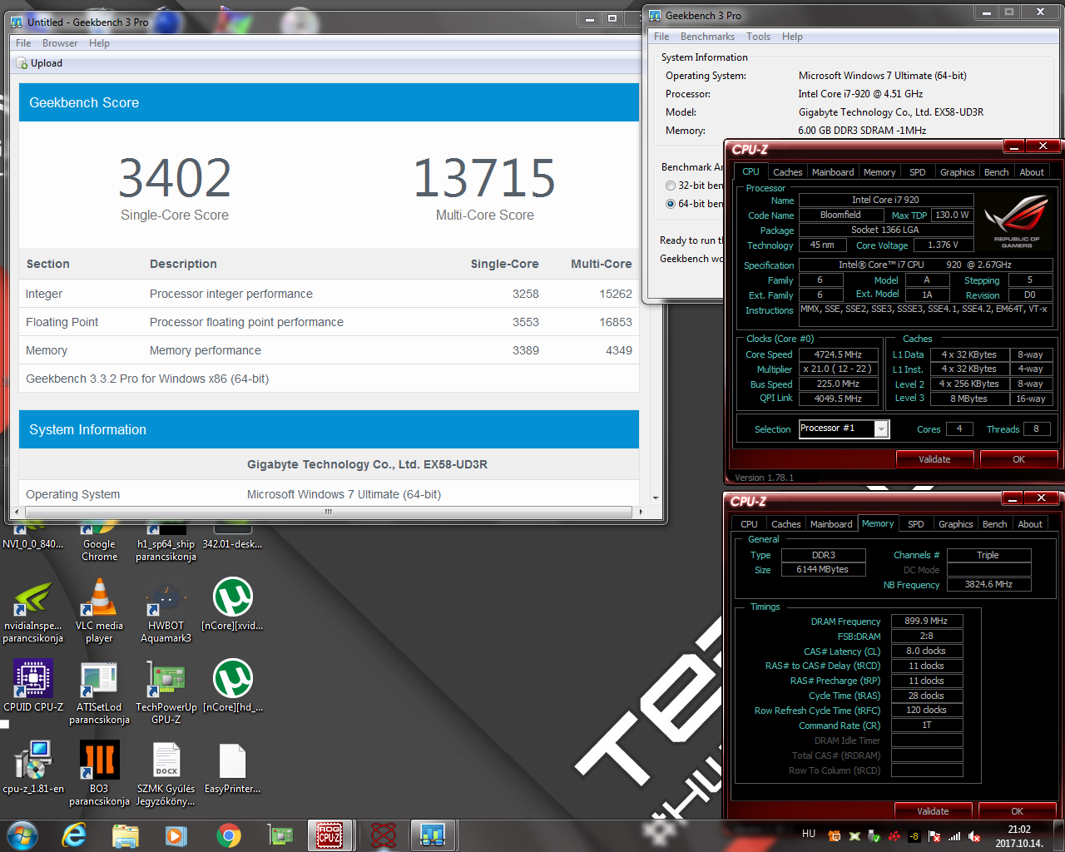Viewport: 1065px width, 852px height.
Task: Click the NB Frequency value 3824.6 MHz
Action: point(988,584)
